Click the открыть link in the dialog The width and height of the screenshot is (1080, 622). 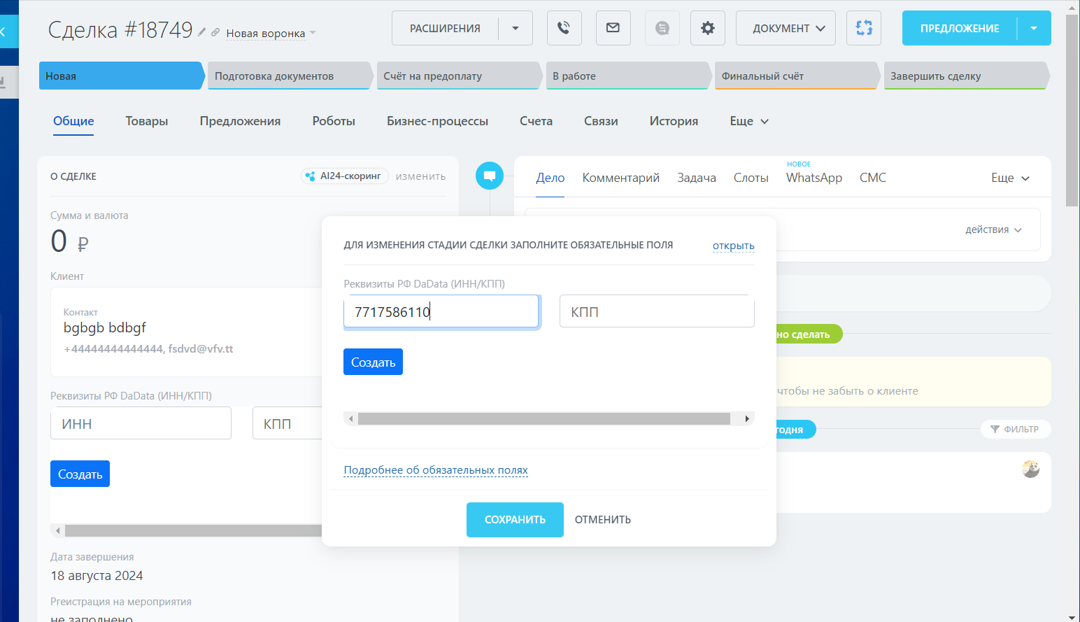point(733,246)
